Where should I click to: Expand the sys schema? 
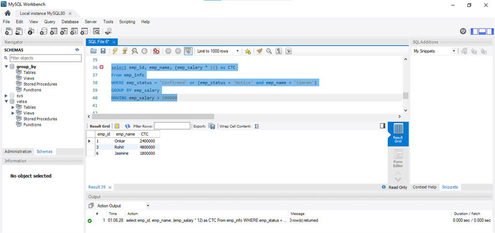click(x=6, y=95)
